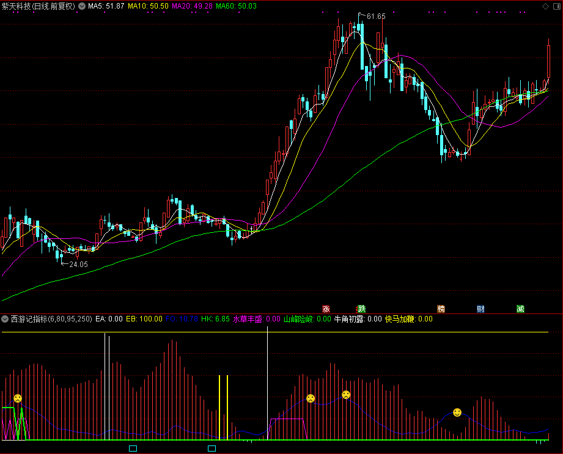Click the leftmost sad face signal icon

pos(18,398)
